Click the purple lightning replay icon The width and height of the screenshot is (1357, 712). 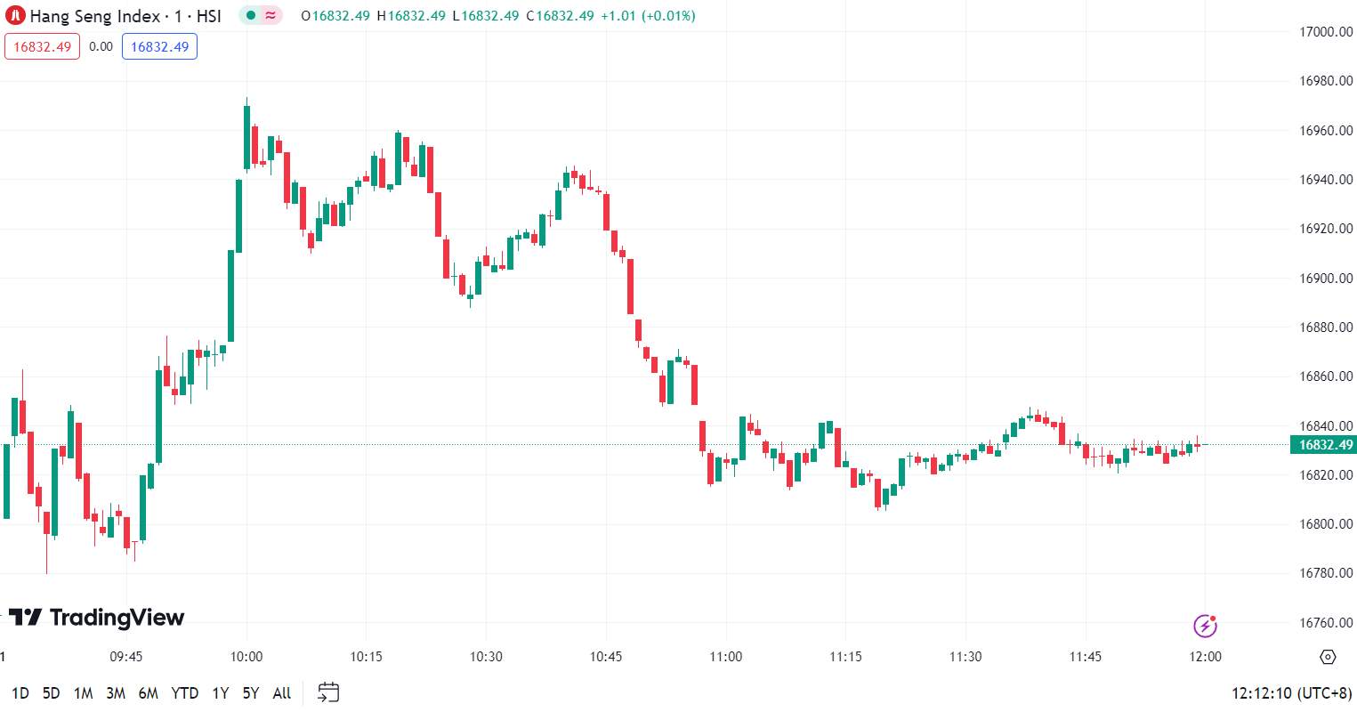point(1205,626)
